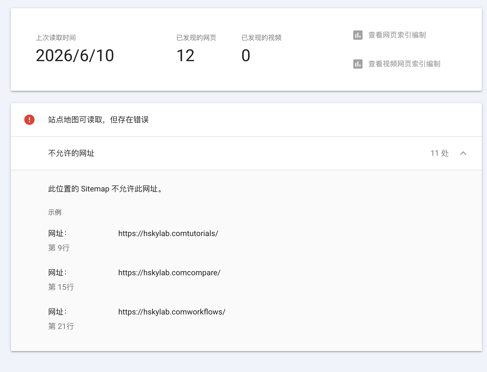This screenshot has height=372, width=487.
Task: Open 查看视频网页索引编制 link
Action: (x=404, y=64)
